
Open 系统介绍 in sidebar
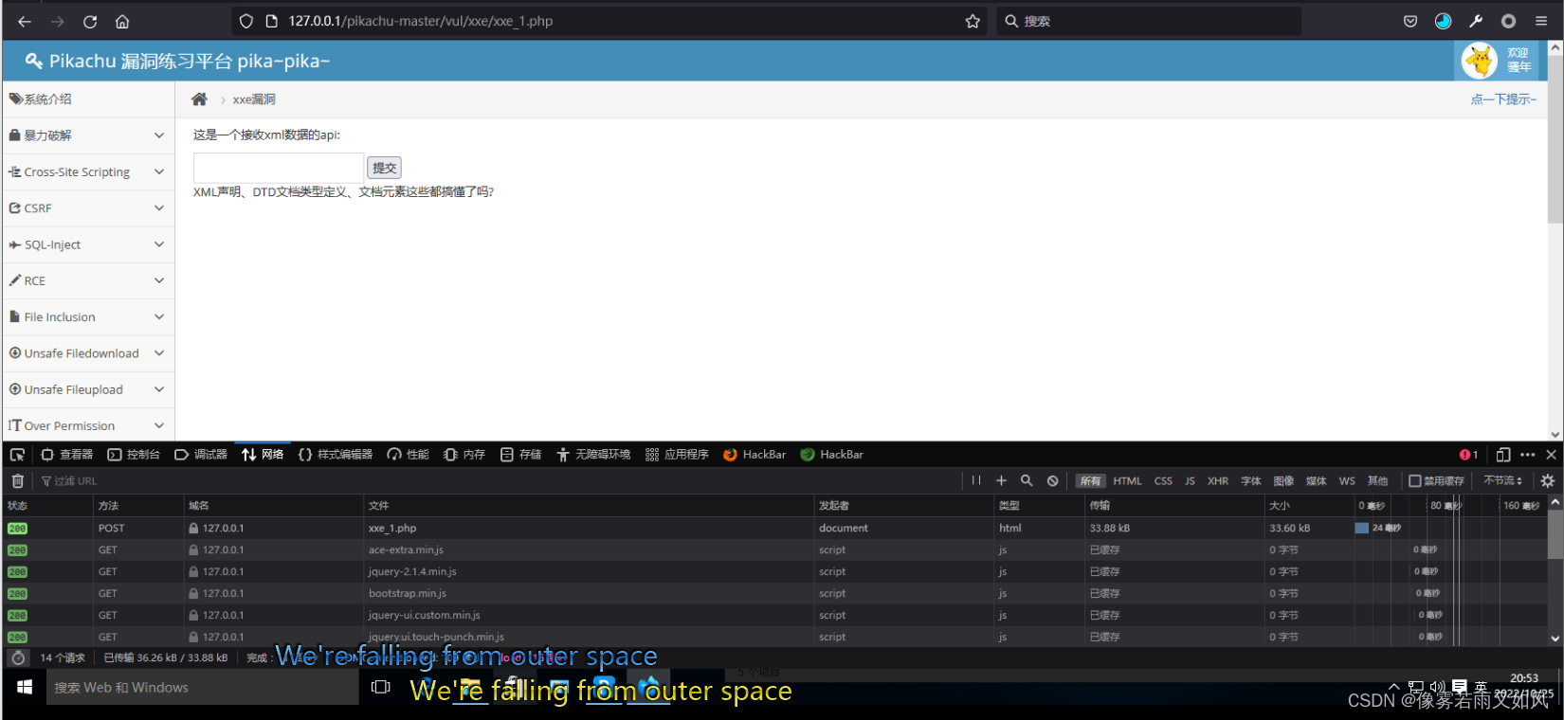[88, 99]
